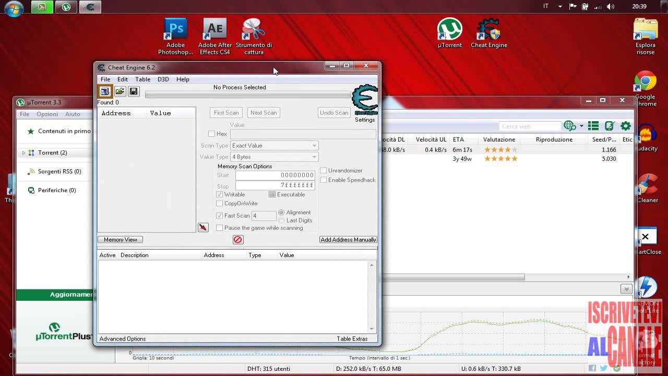The height and width of the screenshot is (376, 668).
Task: Click the Memory View button
Action: (x=120, y=240)
